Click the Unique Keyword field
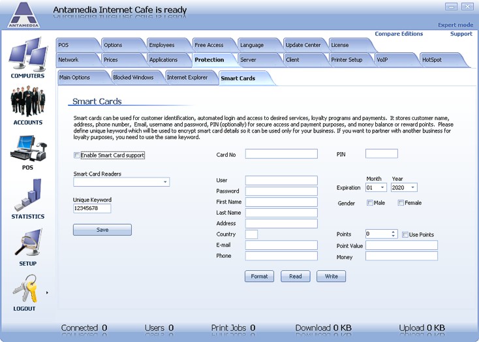 pos(92,208)
